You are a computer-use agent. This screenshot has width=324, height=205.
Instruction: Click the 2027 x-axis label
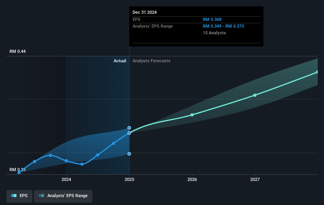coord(255,179)
